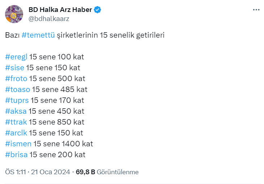
Task: Click the @bdhalkaarz handle
Action: click(49, 18)
